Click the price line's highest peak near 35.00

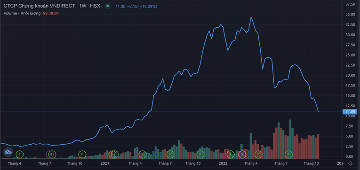pos(251,17)
